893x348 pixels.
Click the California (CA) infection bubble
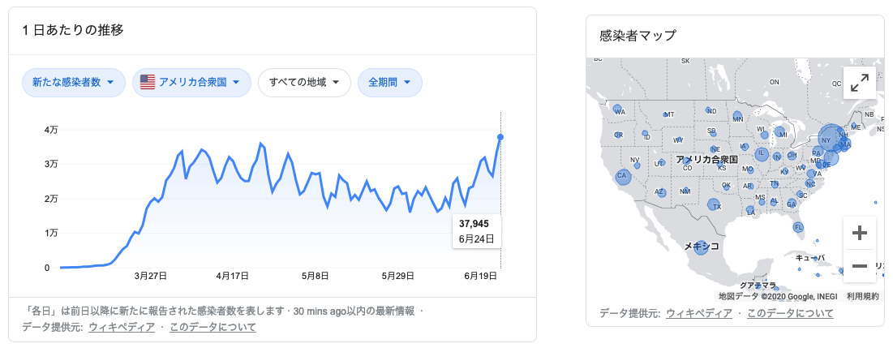pyautogui.click(x=623, y=178)
